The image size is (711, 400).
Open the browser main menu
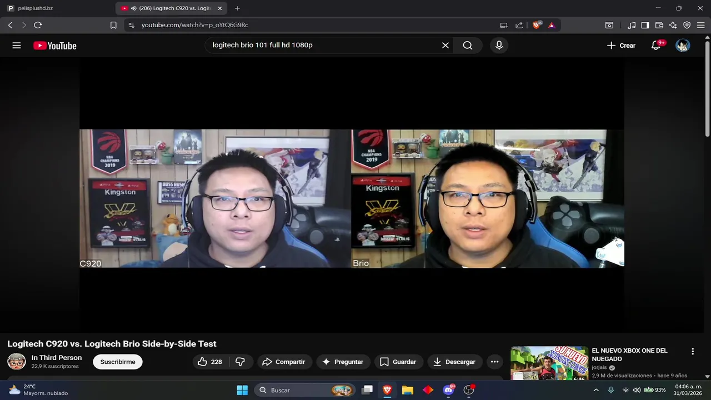click(x=700, y=25)
